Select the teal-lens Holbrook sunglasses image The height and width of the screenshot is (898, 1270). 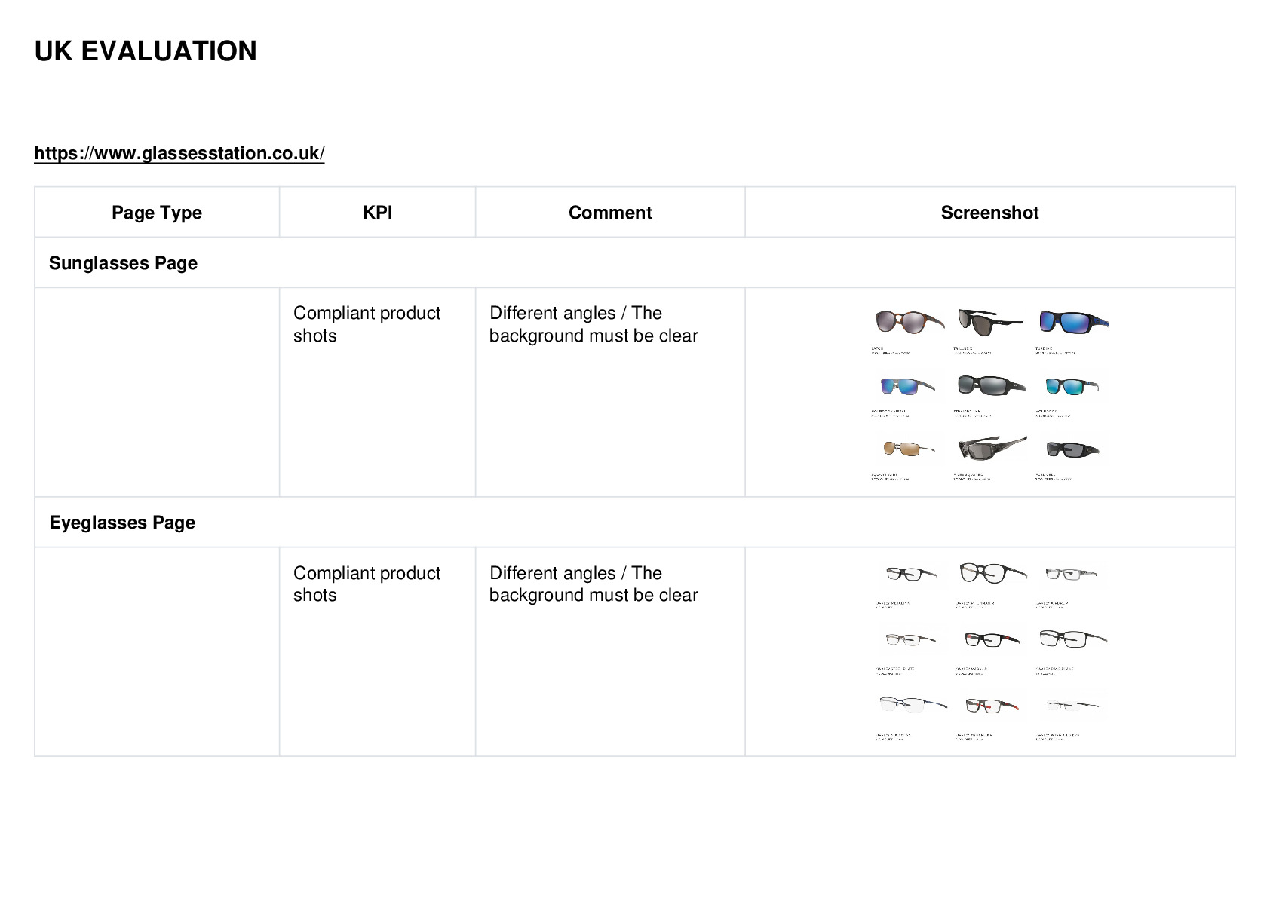[x=1072, y=387]
